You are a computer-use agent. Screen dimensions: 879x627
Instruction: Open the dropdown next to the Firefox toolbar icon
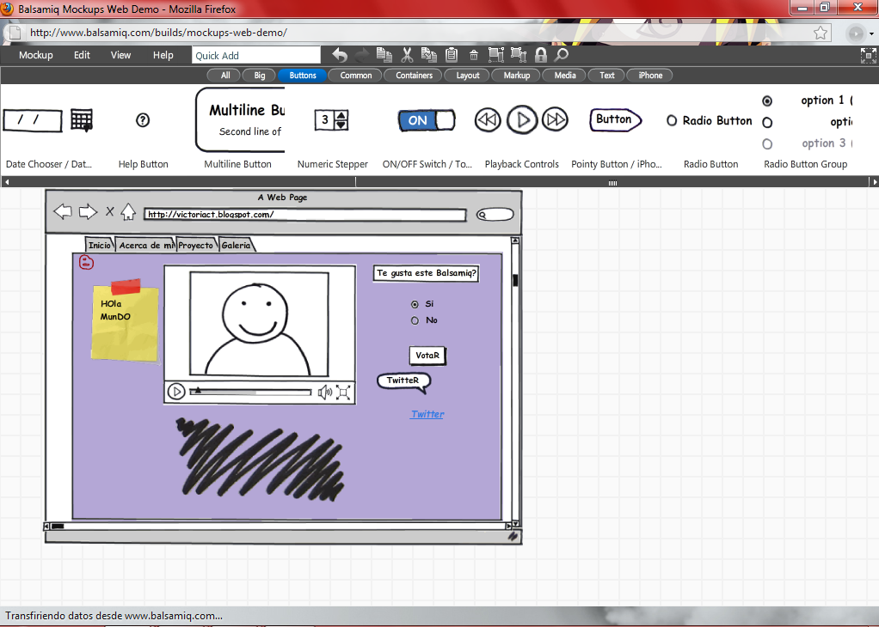click(871, 33)
